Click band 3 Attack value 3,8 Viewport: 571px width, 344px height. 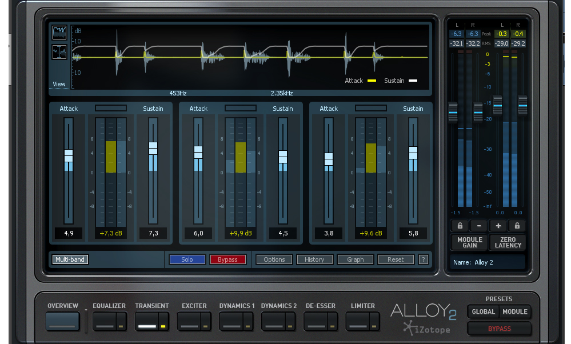coord(329,233)
